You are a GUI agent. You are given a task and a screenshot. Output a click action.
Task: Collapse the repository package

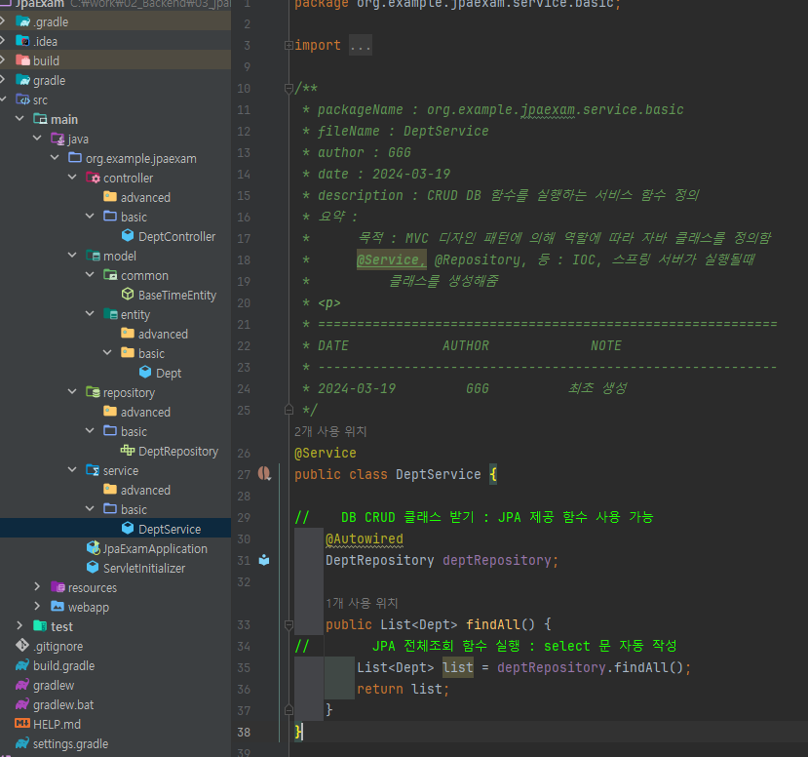tap(72, 392)
